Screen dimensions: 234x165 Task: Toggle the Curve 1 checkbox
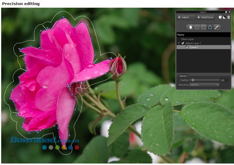[x=187, y=47]
